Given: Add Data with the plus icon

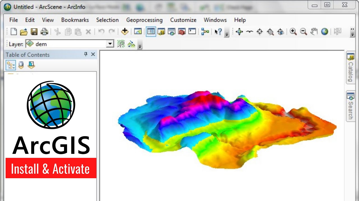Looking at the screenshot, I should point(125,32).
